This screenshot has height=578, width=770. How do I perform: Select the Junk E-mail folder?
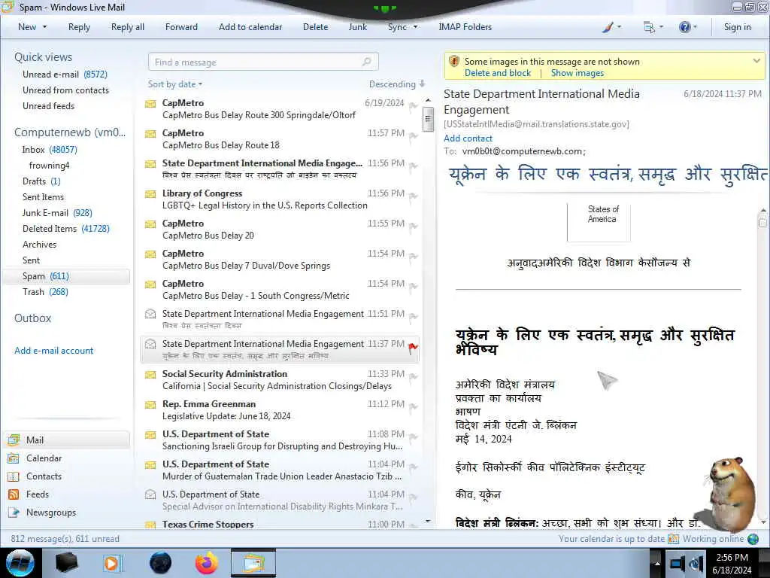[57, 213]
